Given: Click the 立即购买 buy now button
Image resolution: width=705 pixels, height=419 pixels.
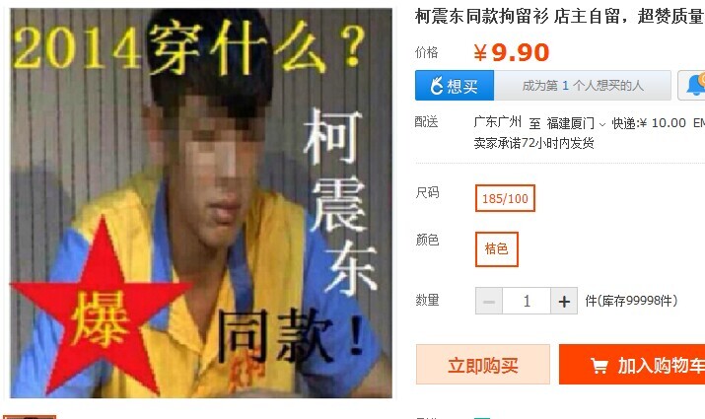Looking at the screenshot, I should click(483, 365).
